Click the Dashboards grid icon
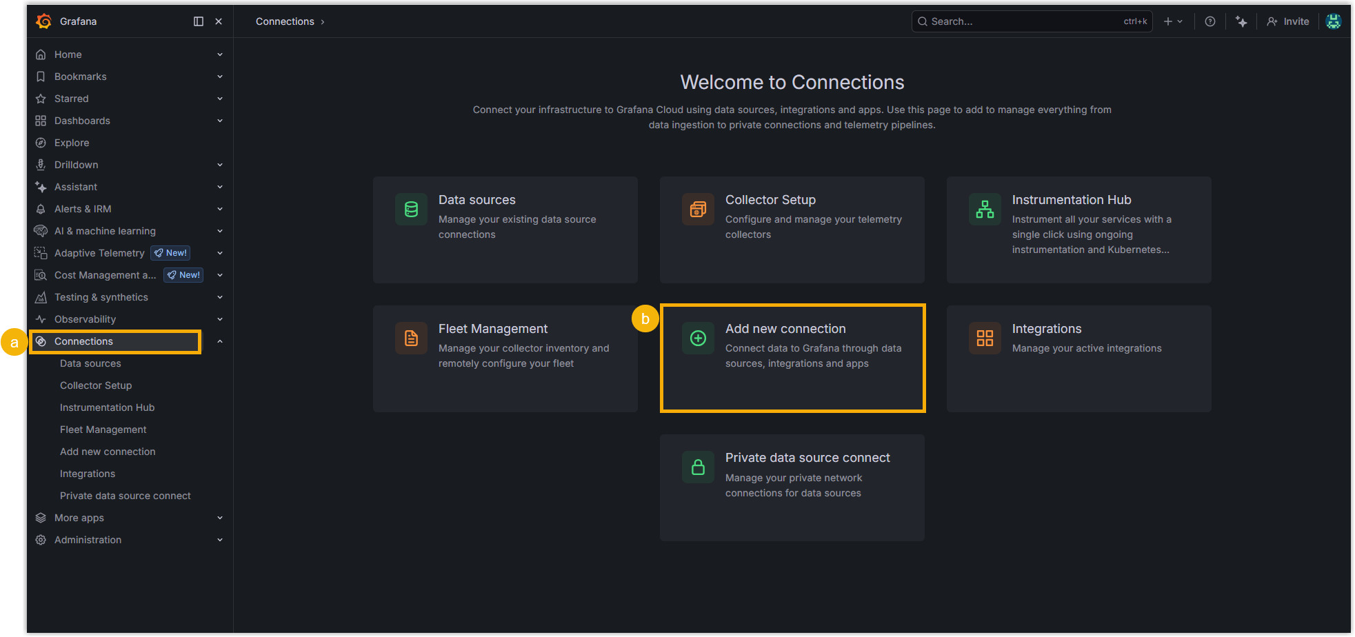 pos(41,121)
